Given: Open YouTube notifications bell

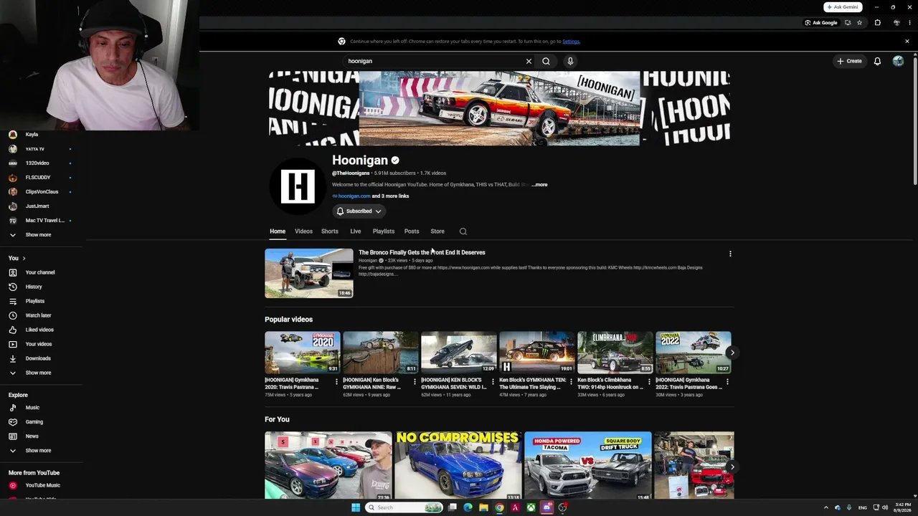Looking at the screenshot, I should (877, 61).
